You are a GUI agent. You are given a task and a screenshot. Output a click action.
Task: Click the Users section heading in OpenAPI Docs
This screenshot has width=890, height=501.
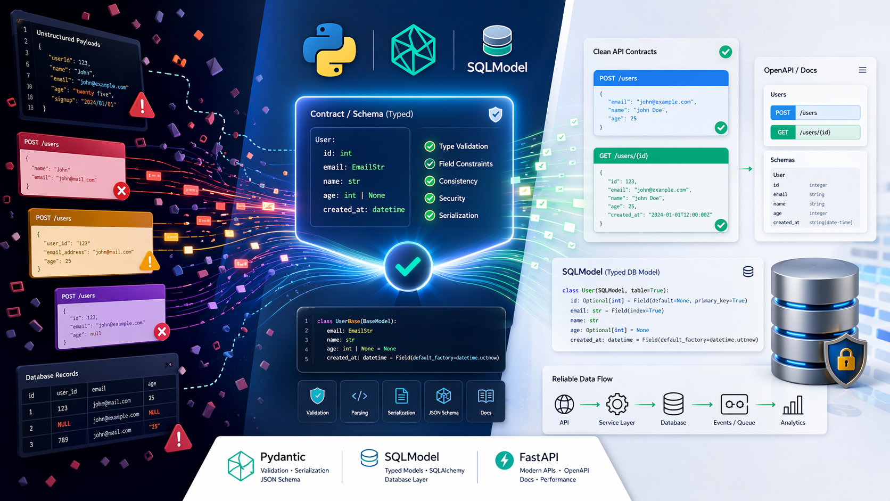(x=778, y=95)
